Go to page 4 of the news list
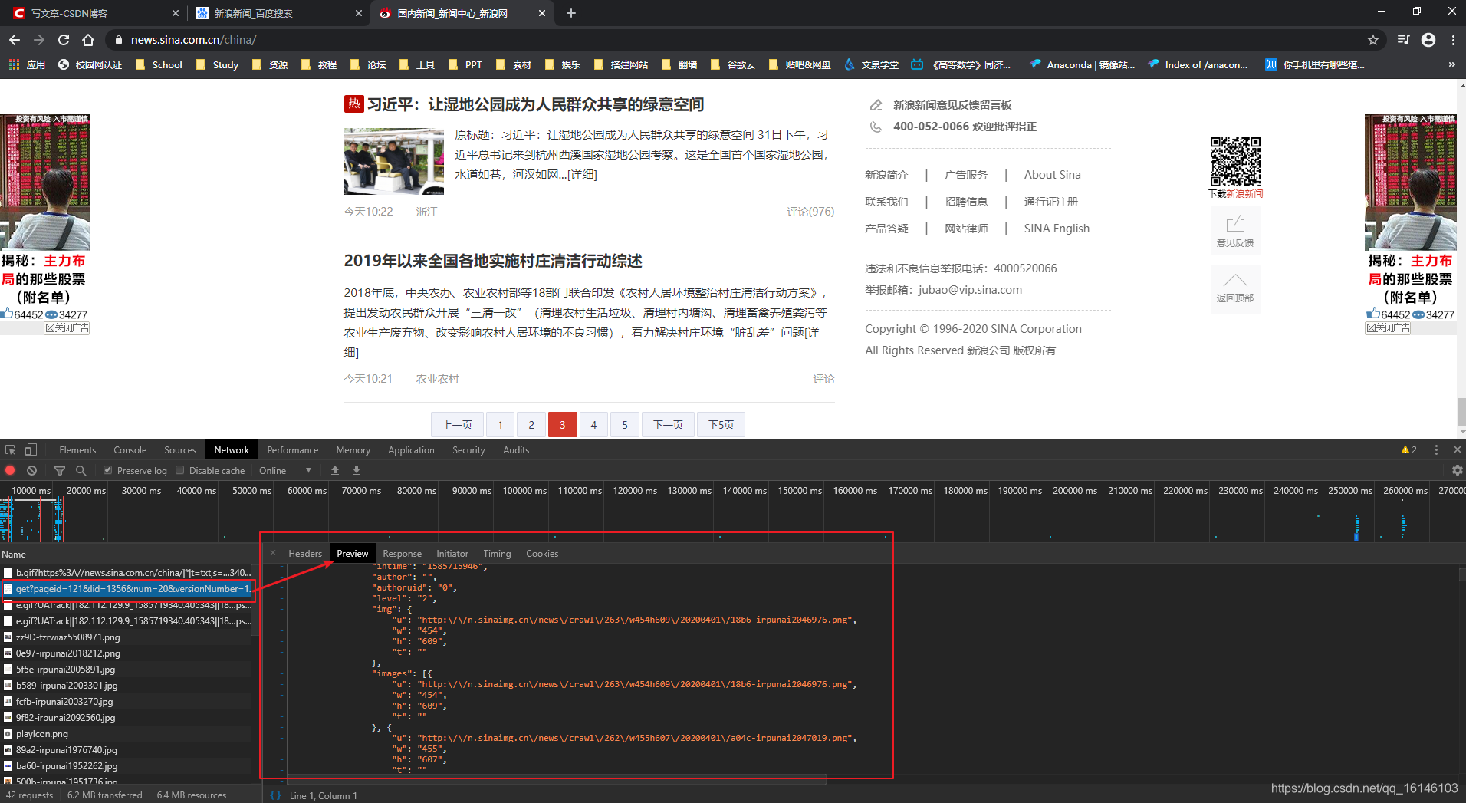Image resolution: width=1466 pixels, height=803 pixels. click(x=593, y=425)
